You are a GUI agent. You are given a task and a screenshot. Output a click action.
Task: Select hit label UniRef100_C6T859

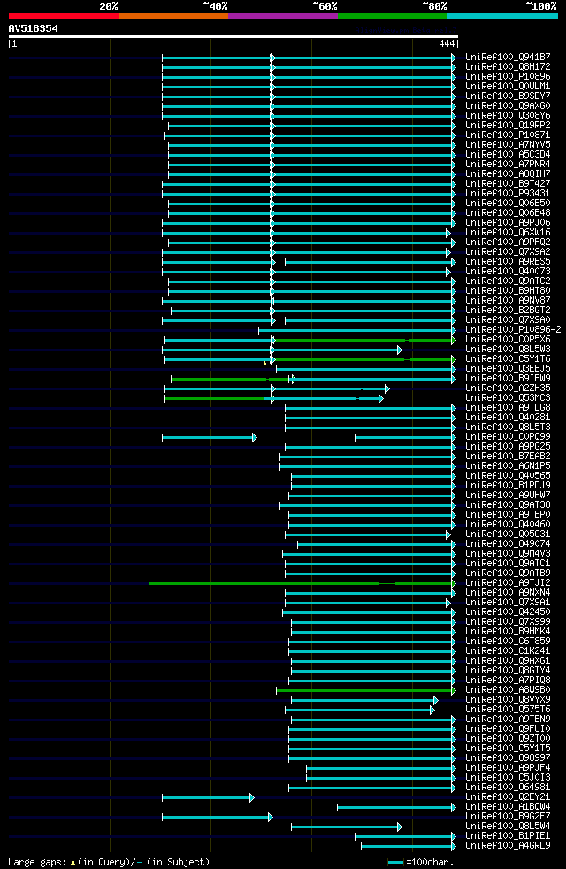(508, 642)
